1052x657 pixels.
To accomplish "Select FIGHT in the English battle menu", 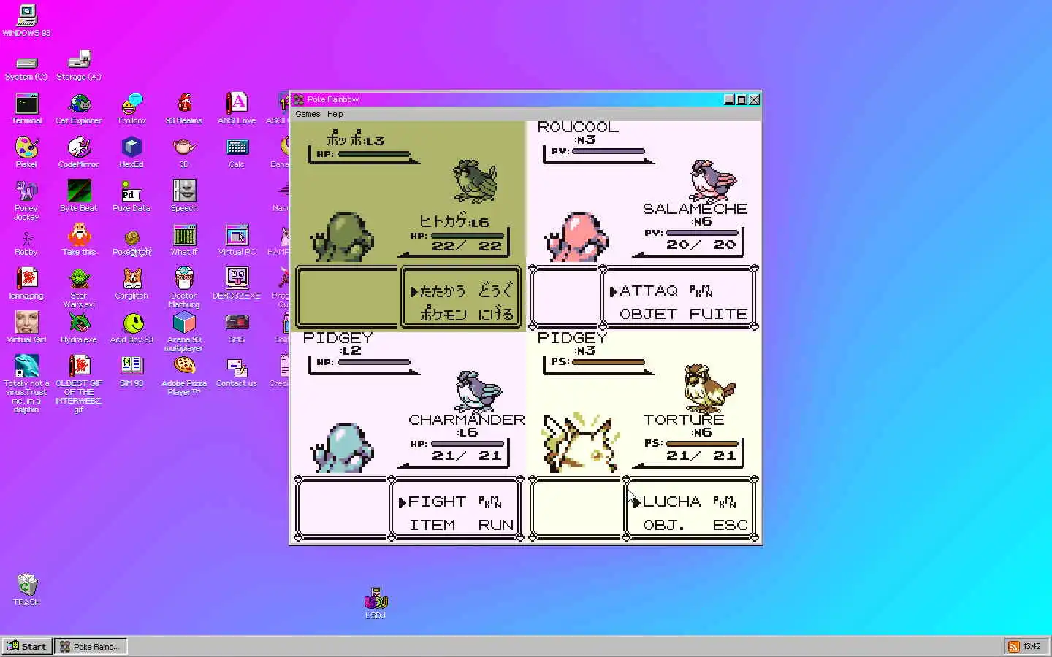I will coord(437,502).
